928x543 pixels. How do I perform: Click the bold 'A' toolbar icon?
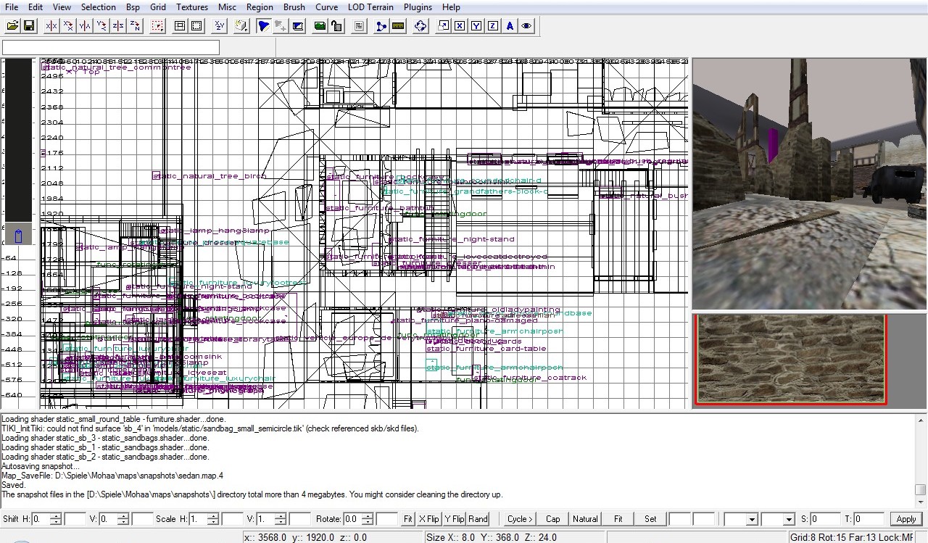(510, 26)
